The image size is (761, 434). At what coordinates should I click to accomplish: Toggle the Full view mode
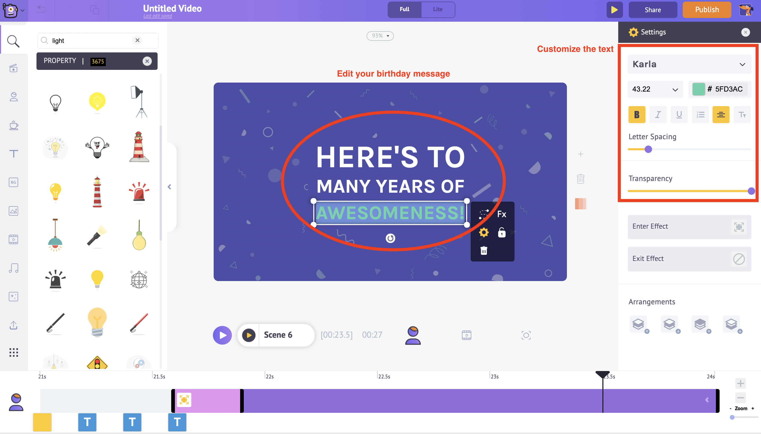[x=405, y=9]
